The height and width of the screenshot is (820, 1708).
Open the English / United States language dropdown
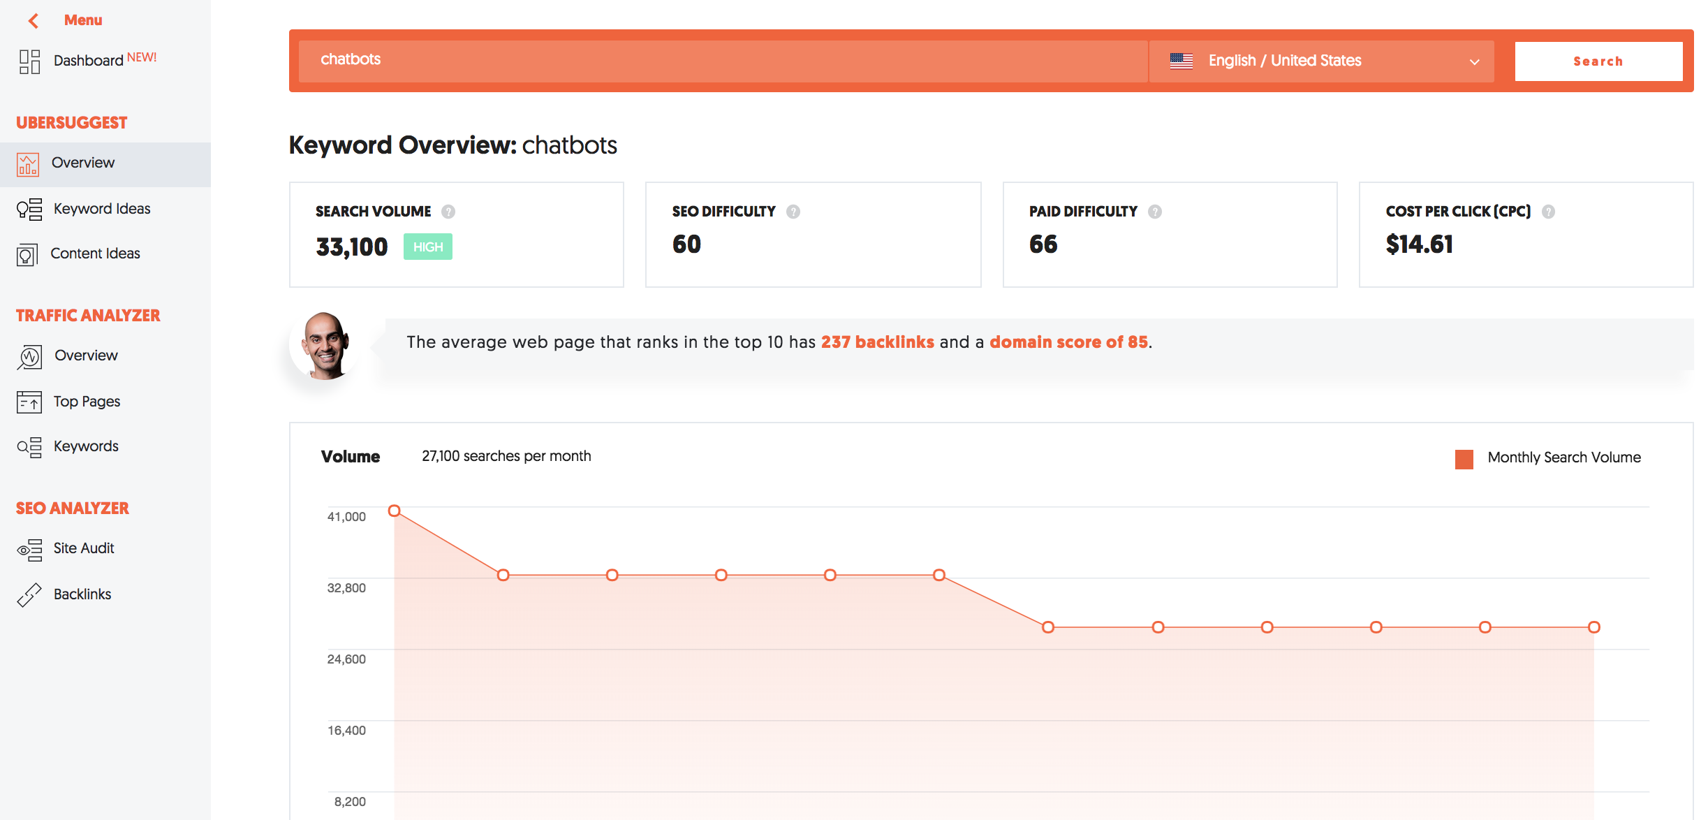(x=1322, y=61)
